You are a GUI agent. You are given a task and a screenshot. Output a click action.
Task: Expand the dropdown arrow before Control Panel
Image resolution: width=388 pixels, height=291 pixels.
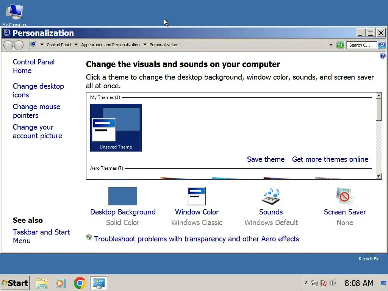coord(42,45)
